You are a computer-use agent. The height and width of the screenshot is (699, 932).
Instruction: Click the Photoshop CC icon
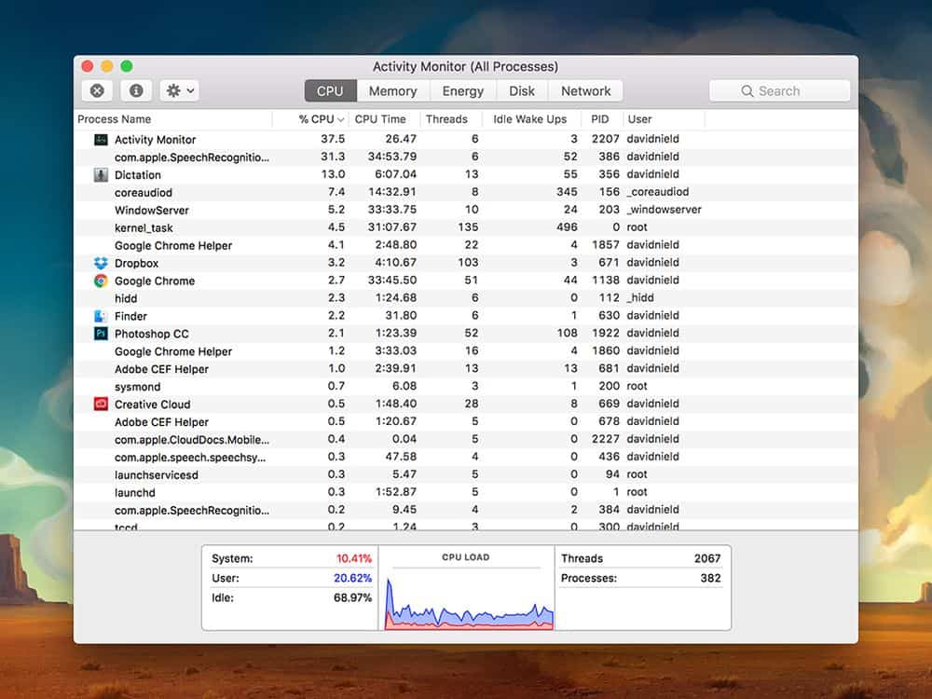pyautogui.click(x=101, y=334)
